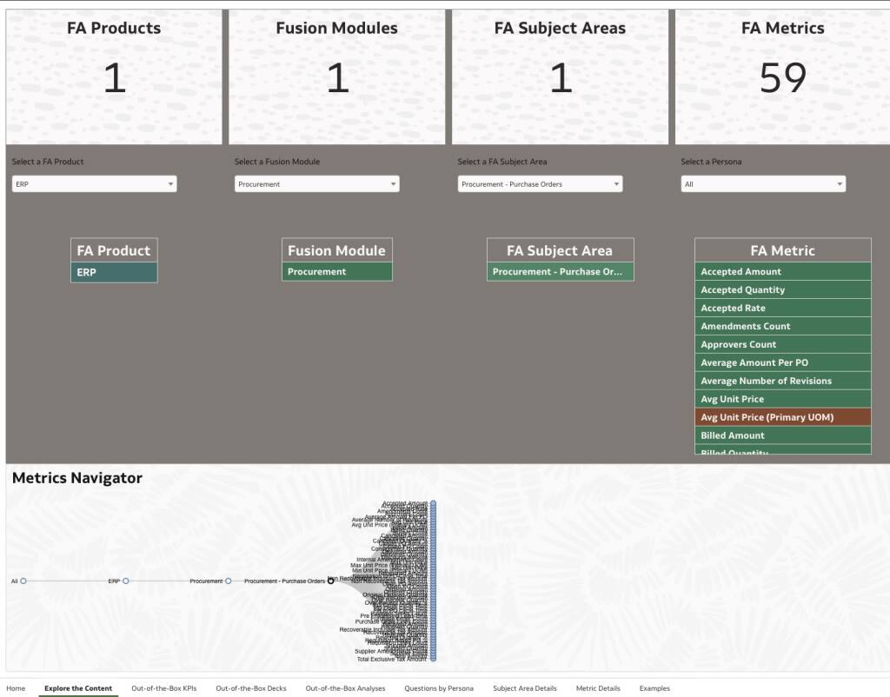The width and height of the screenshot is (890, 697).
Task: Click the Amendments Count metric
Action: (x=781, y=326)
